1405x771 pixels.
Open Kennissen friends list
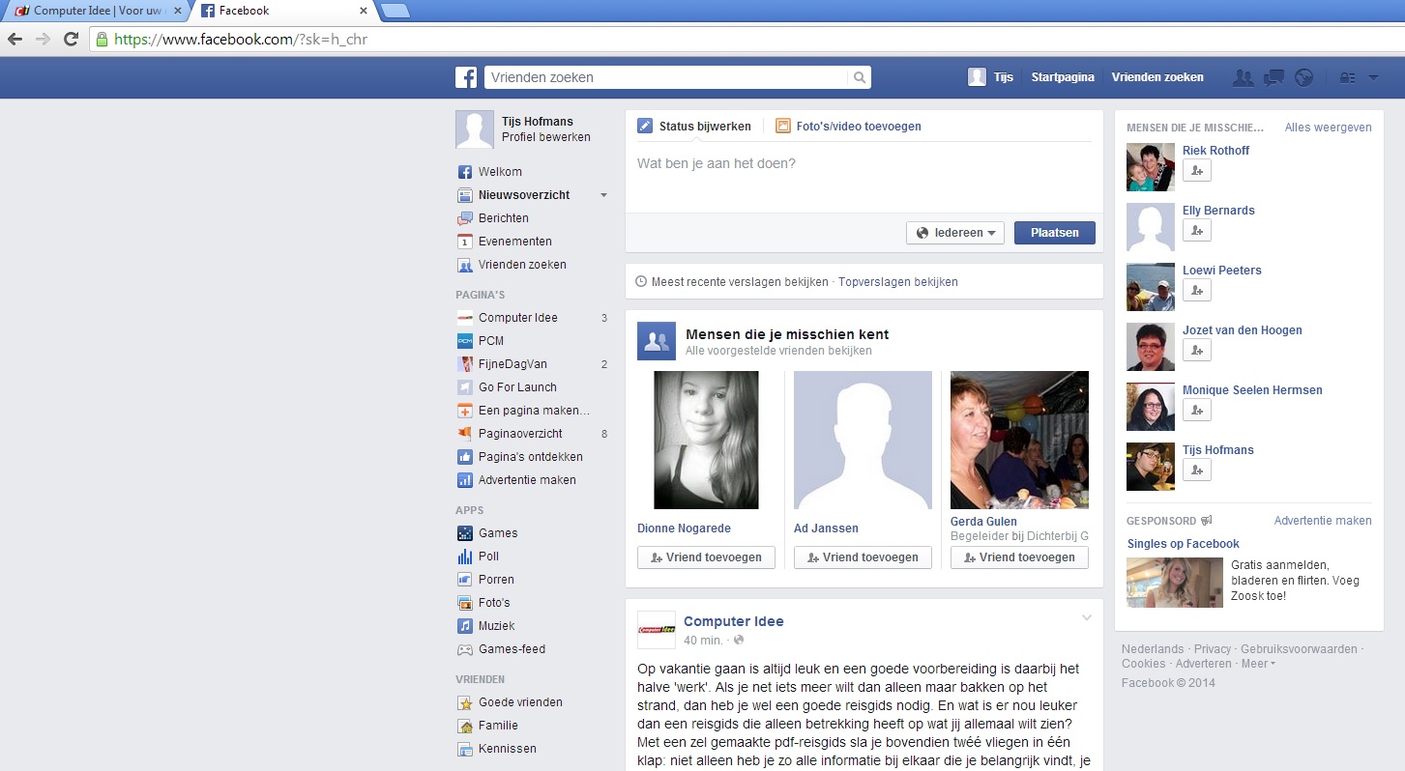507,749
